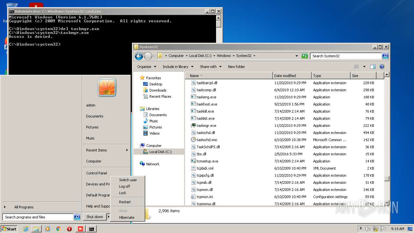Select Recent Places in Favorites

(160, 96)
